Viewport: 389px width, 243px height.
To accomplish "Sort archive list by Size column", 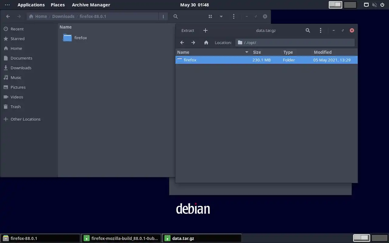I will (266, 52).
